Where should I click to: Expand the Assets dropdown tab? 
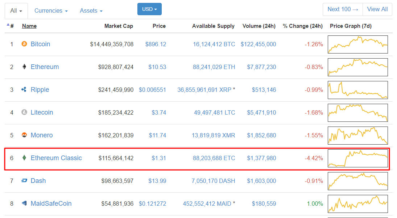point(91,11)
